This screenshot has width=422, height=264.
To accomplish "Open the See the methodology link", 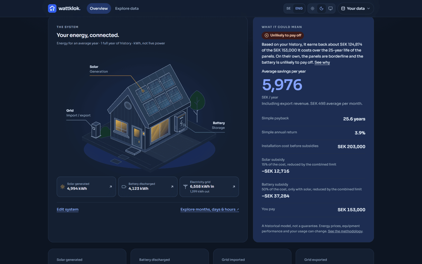I will point(345,231).
